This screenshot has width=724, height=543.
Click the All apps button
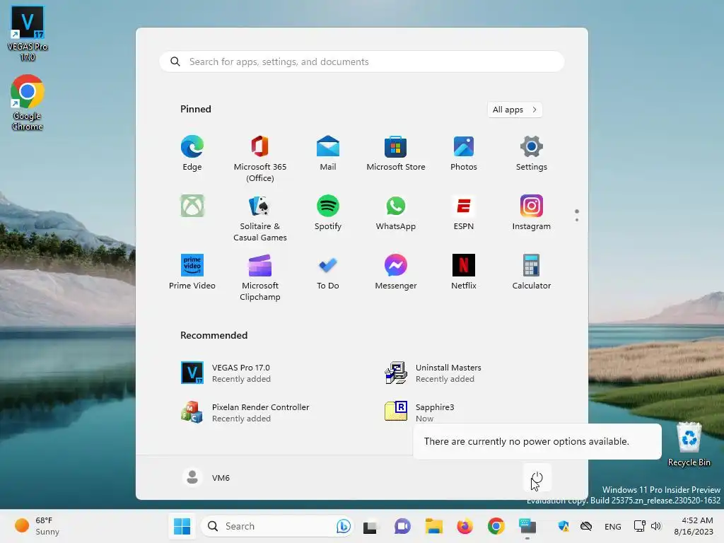pyautogui.click(x=515, y=110)
